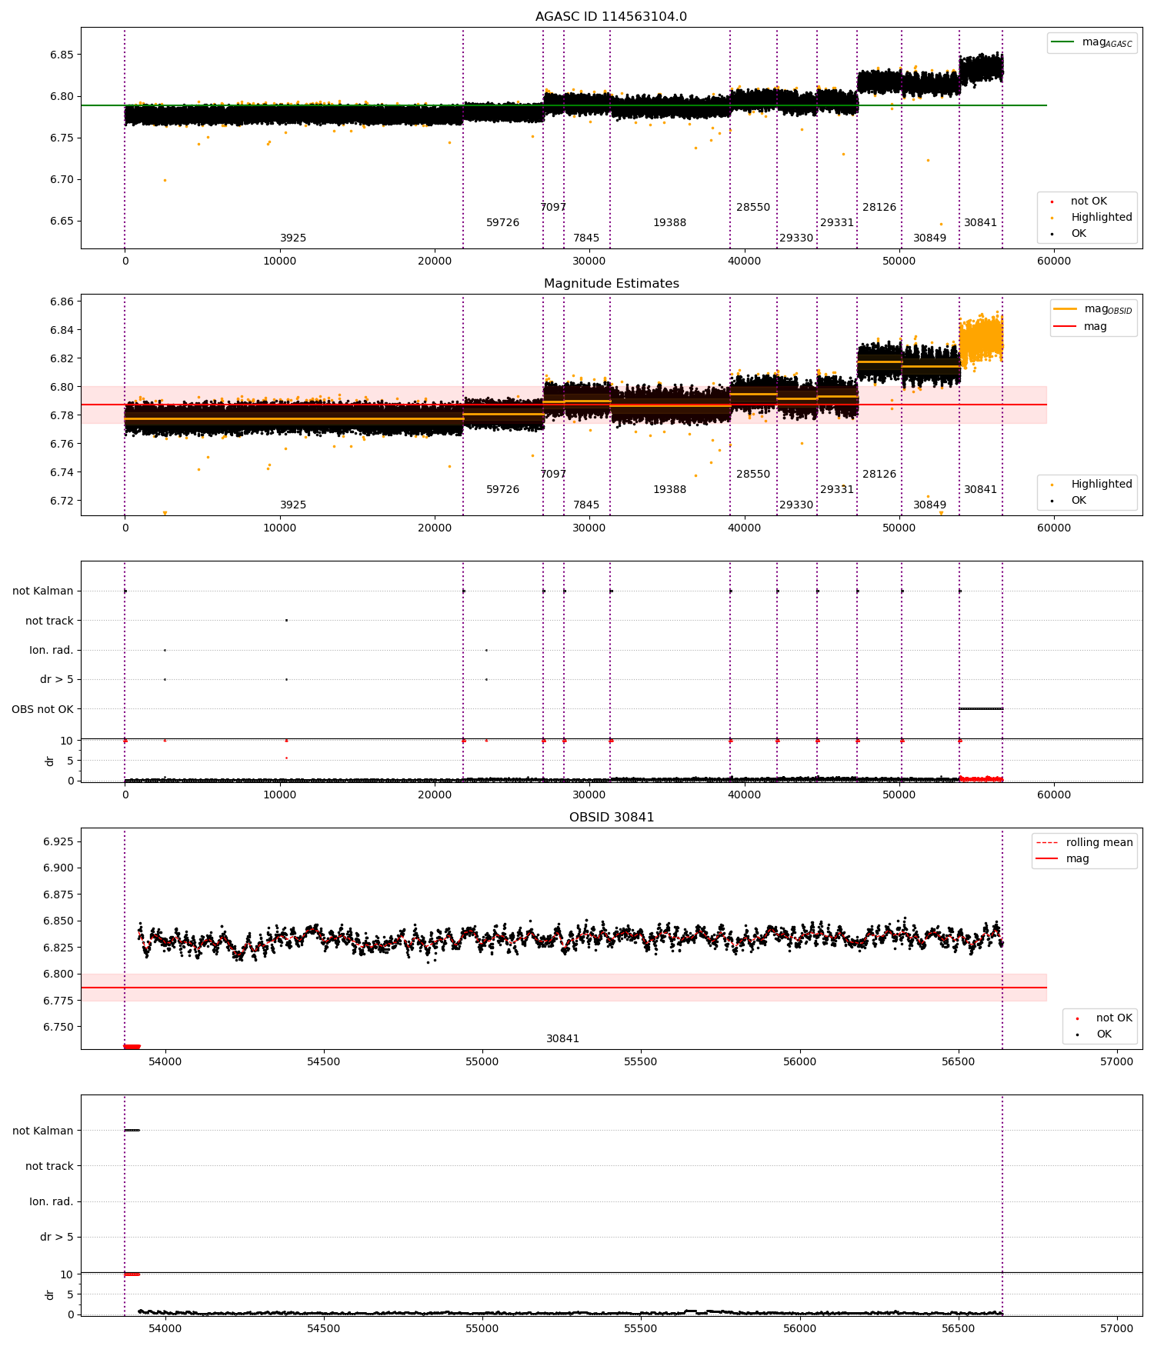Select the orange mag OBSID legend entry
1154x1346 pixels.
pyautogui.click(x=1092, y=309)
